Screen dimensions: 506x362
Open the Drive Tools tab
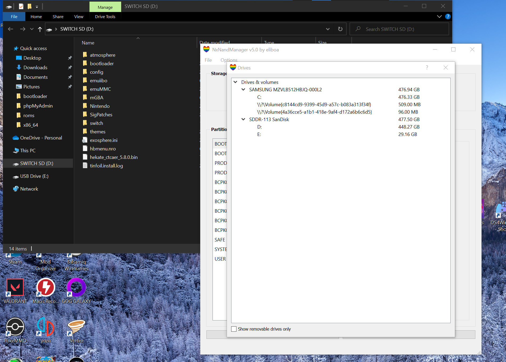105,17
